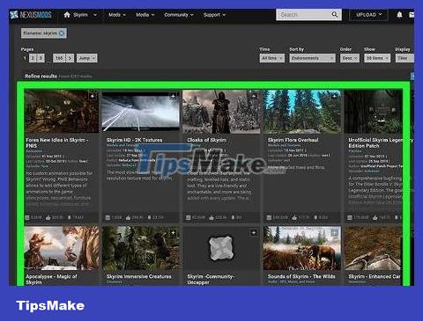
Task: Open Apocalypse - Magic of Skyrim link
Action: click(x=51, y=280)
